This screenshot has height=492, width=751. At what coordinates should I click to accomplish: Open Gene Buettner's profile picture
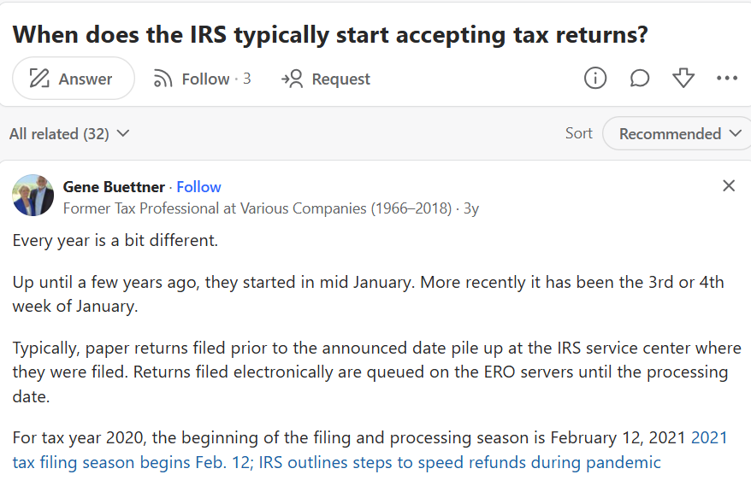pos(33,196)
